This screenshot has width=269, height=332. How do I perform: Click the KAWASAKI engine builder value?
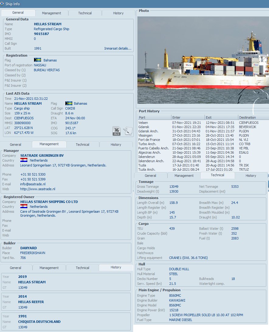(177, 300)
